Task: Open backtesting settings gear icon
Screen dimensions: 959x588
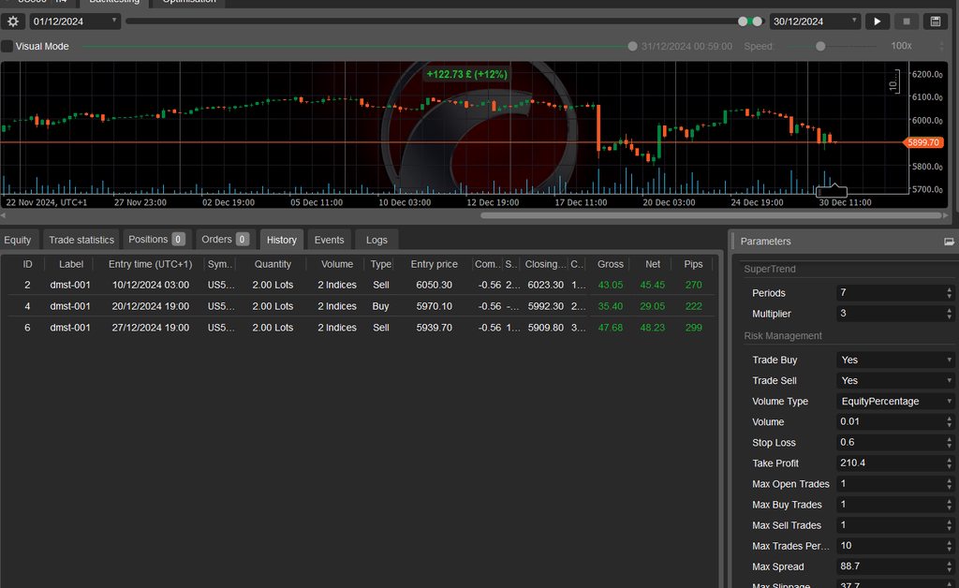Action: click(13, 22)
